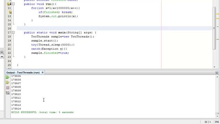Click the lower yellow mark in error stripe
Screen dimensions: 220x124
tap(218, 39)
